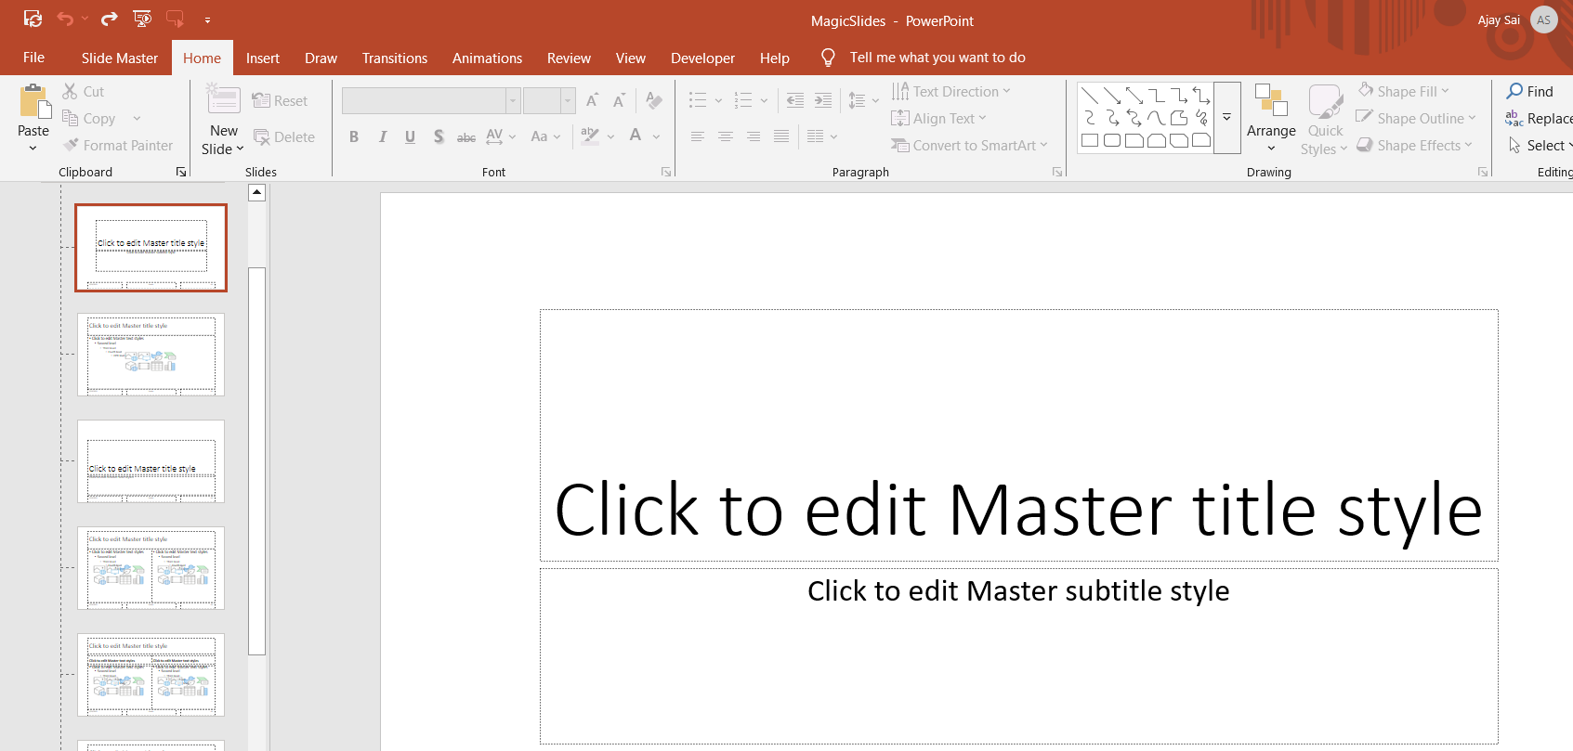Toggle Italic text formatting
The image size is (1573, 751).
382,136
